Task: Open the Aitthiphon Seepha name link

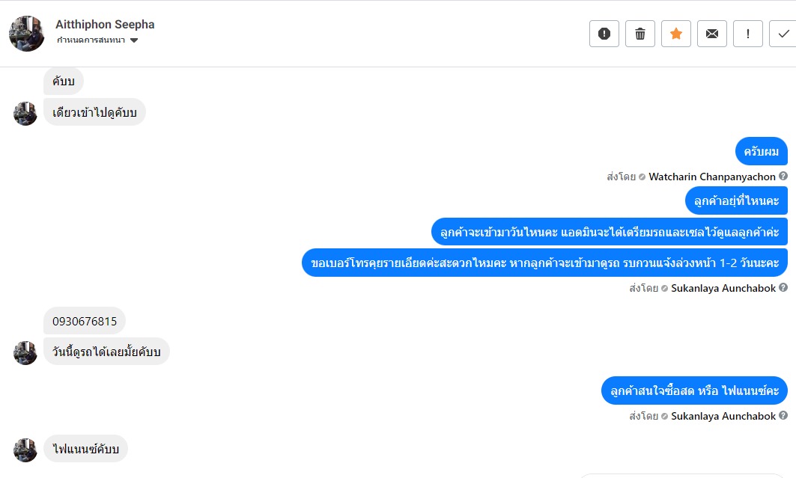Action: click(105, 25)
